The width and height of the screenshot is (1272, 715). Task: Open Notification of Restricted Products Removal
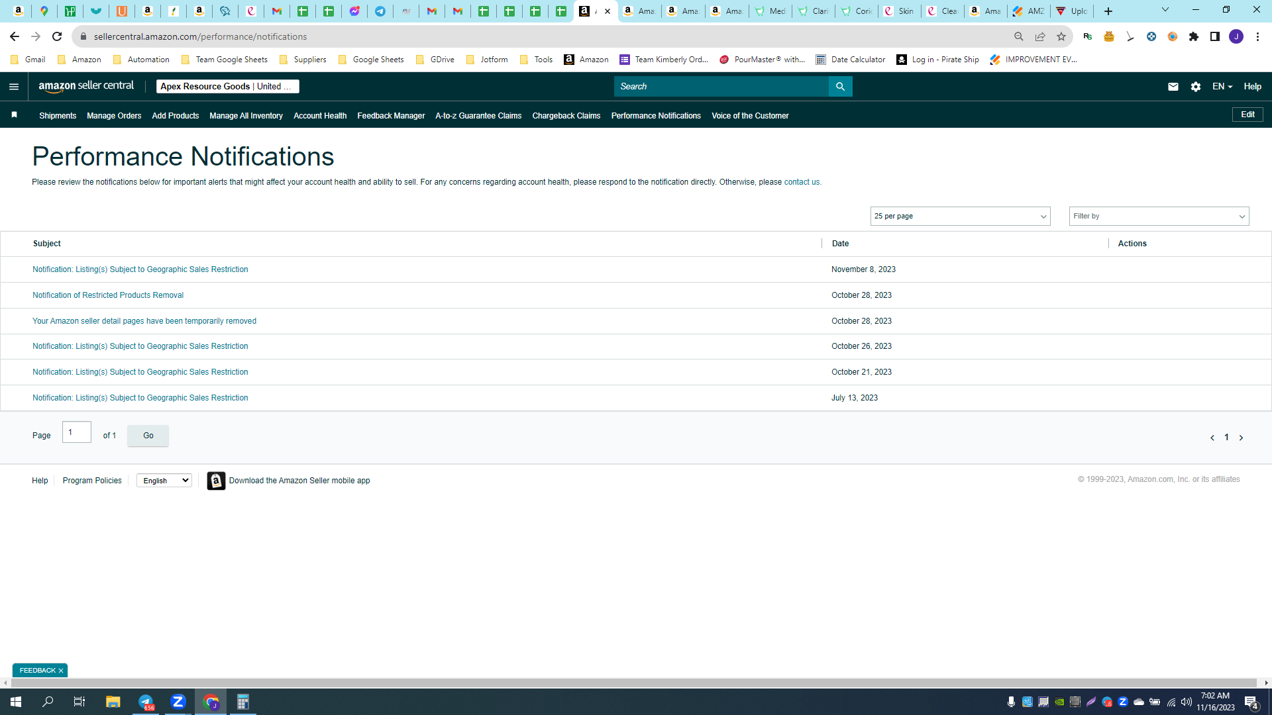[108, 295]
